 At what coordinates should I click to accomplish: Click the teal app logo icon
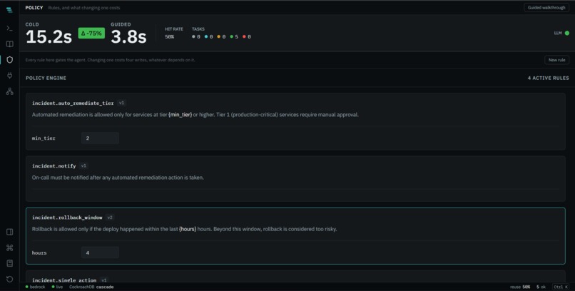(9, 10)
